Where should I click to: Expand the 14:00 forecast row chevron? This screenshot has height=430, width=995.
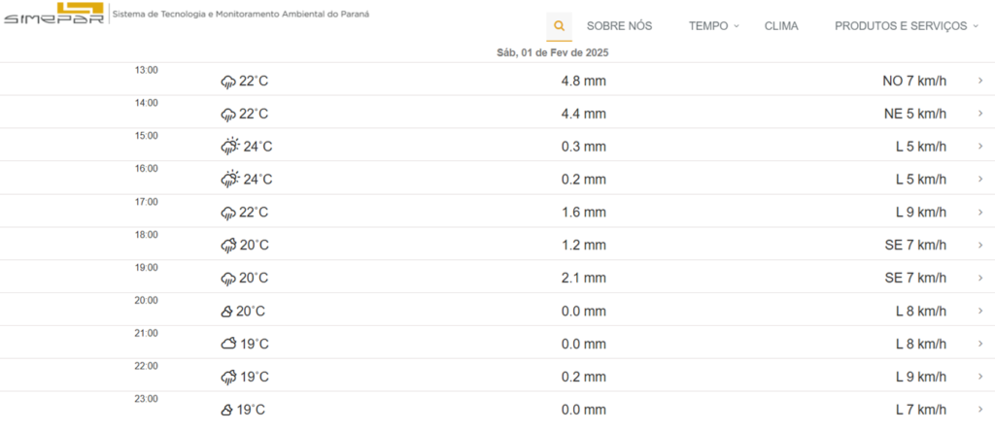tap(980, 114)
